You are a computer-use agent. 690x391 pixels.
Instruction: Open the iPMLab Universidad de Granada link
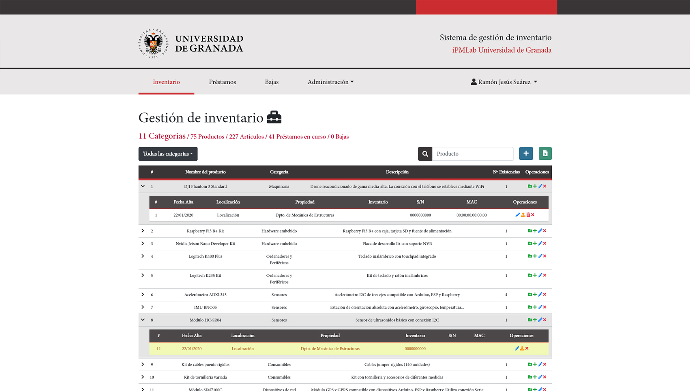point(501,50)
